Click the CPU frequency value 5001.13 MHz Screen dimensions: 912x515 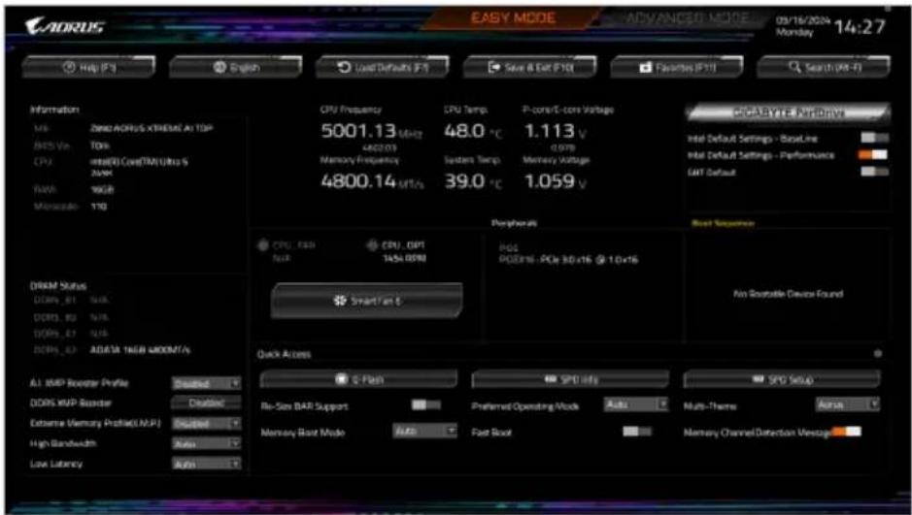(372, 132)
